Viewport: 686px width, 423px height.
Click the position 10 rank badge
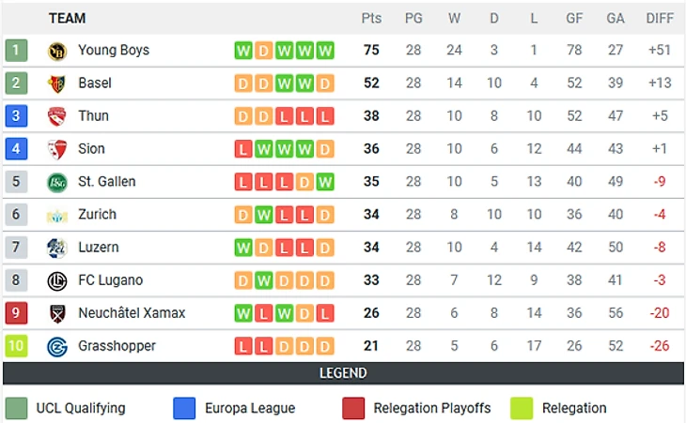[16, 346]
